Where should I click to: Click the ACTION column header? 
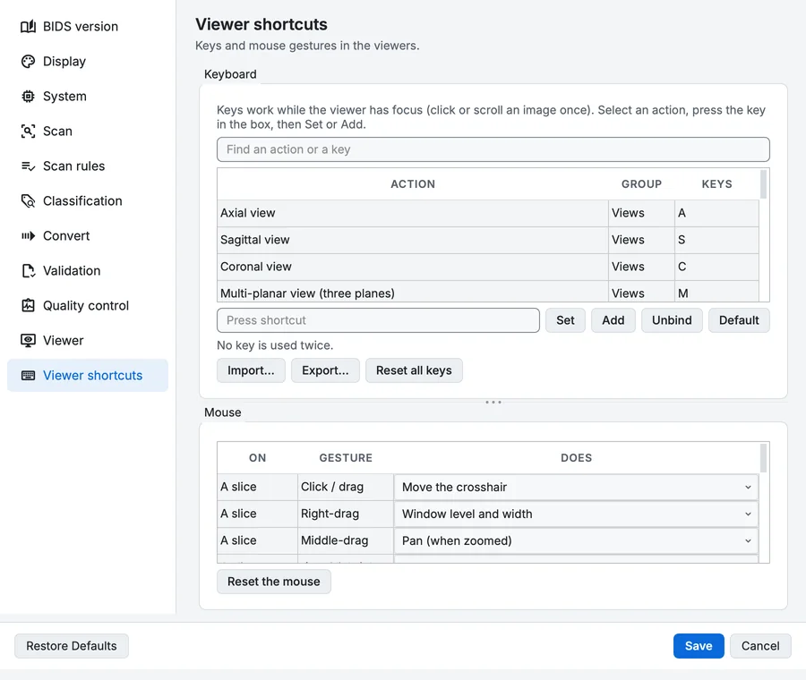(413, 183)
